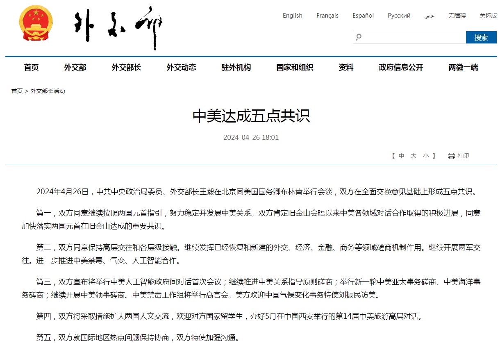Set article font size to 小

pyautogui.click(x=426, y=156)
